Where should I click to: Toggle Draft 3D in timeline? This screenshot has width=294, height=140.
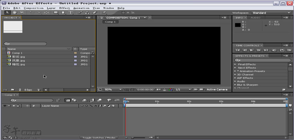(75, 100)
